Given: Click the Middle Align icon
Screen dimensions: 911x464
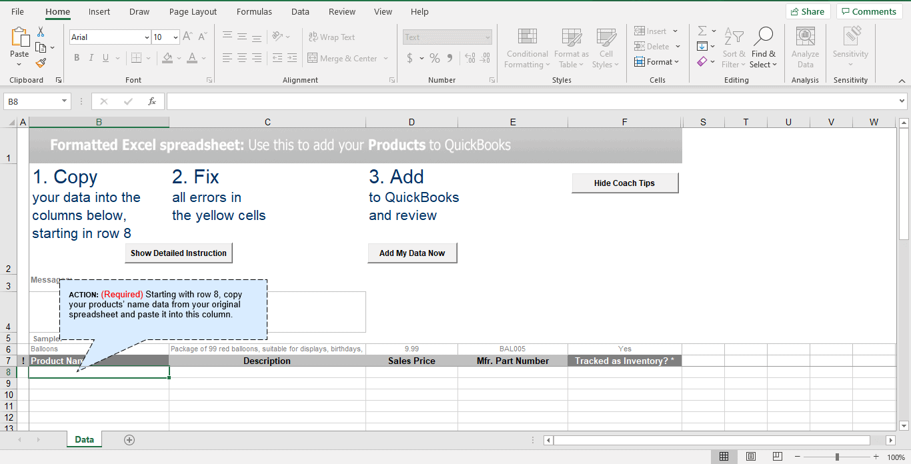Looking at the screenshot, I should [x=242, y=37].
